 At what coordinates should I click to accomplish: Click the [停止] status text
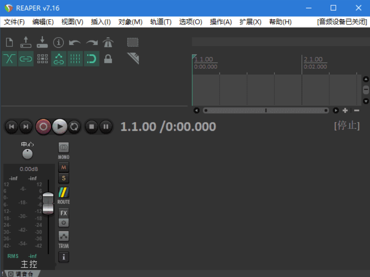point(347,126)
